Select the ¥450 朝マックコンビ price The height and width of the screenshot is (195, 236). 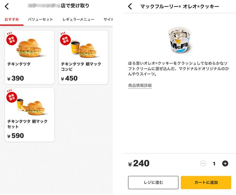[x=69, y=79]
